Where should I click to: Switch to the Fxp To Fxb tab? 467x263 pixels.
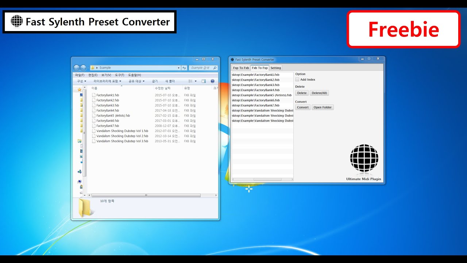pyautogui.click(x=241, y=68)
